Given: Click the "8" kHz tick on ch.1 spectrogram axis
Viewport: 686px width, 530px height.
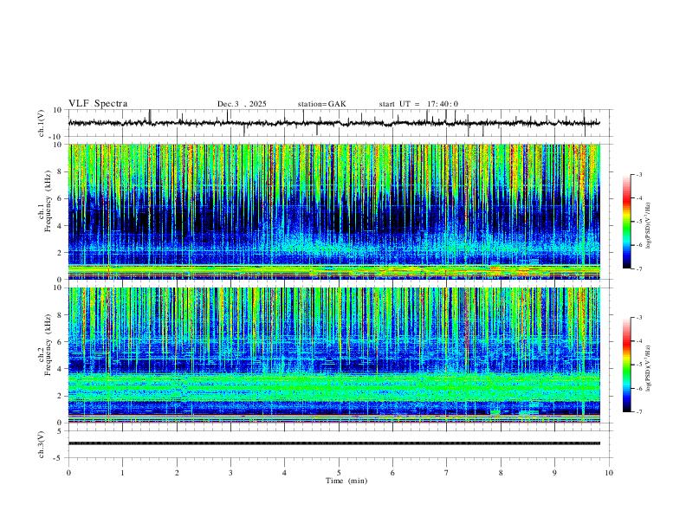Looking at the screenshot, I should click(60, 171).
